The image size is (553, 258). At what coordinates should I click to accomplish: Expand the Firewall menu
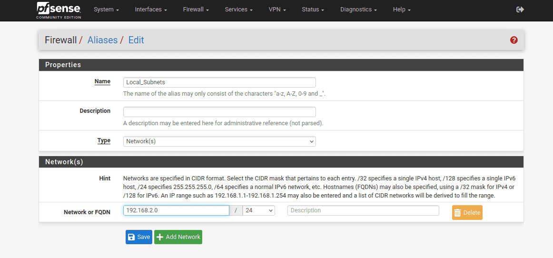tap(196, 10)
